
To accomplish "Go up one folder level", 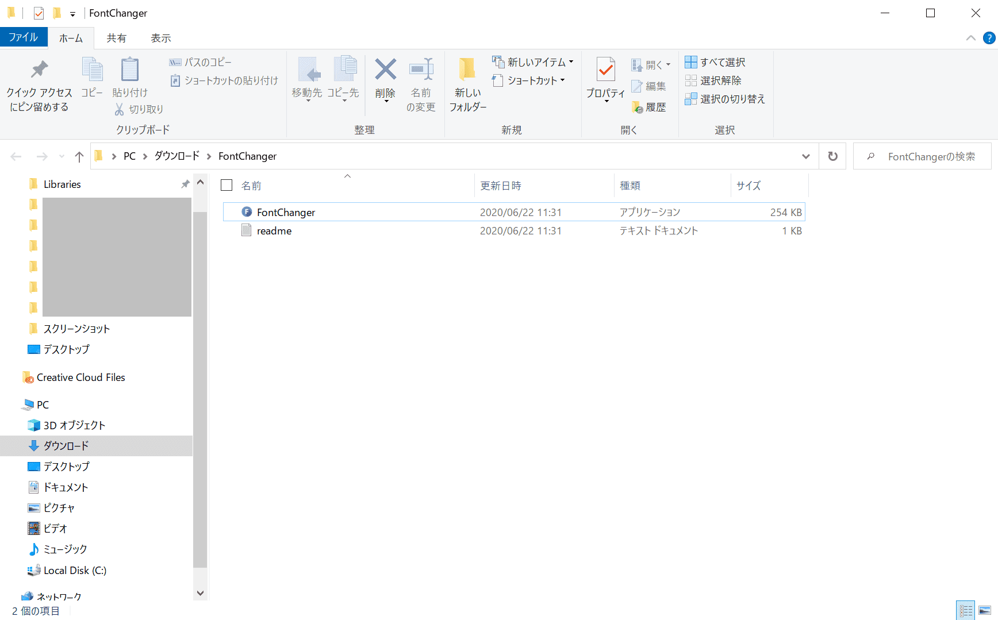I will (x=79, y=156).
